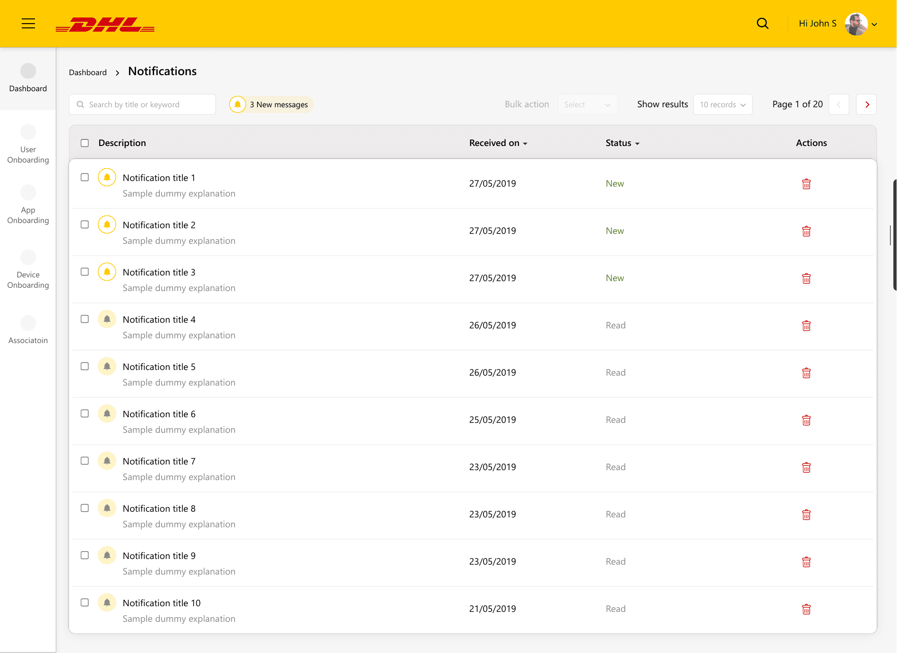Click the New status of Notification title 2

[x=615, y=231]
